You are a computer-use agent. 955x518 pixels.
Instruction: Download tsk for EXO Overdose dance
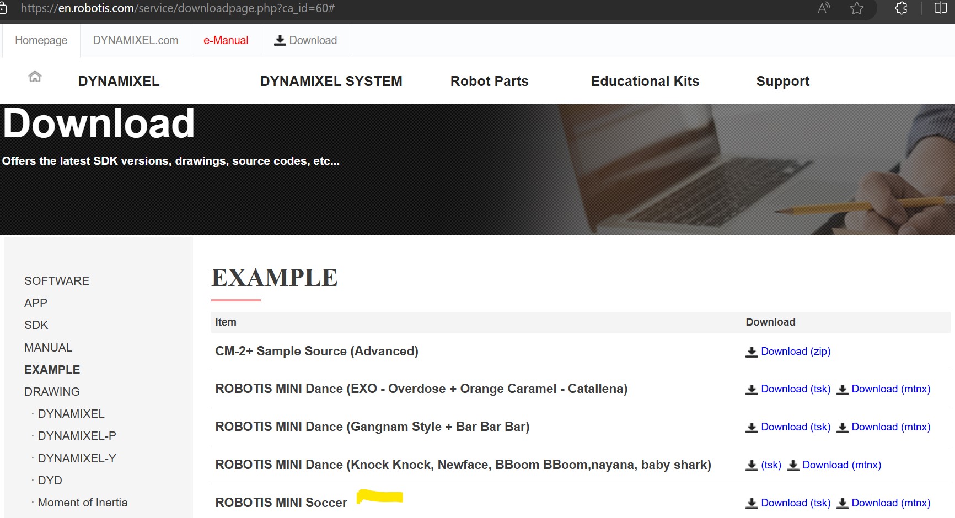(796, 389)
